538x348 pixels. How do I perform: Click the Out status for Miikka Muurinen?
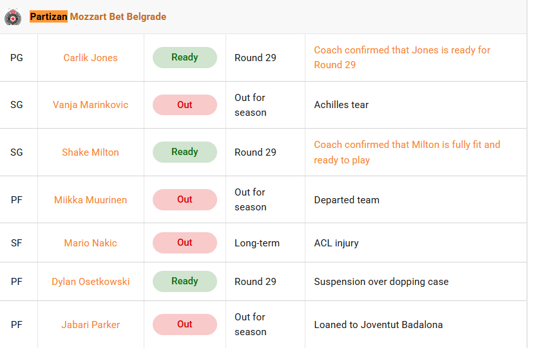(184, 199)
